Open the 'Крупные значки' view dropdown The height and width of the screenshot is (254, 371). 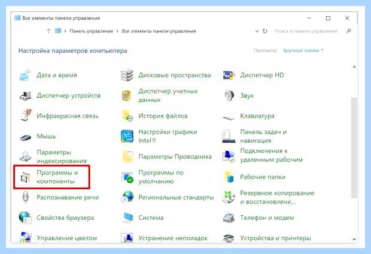point(303,50)
